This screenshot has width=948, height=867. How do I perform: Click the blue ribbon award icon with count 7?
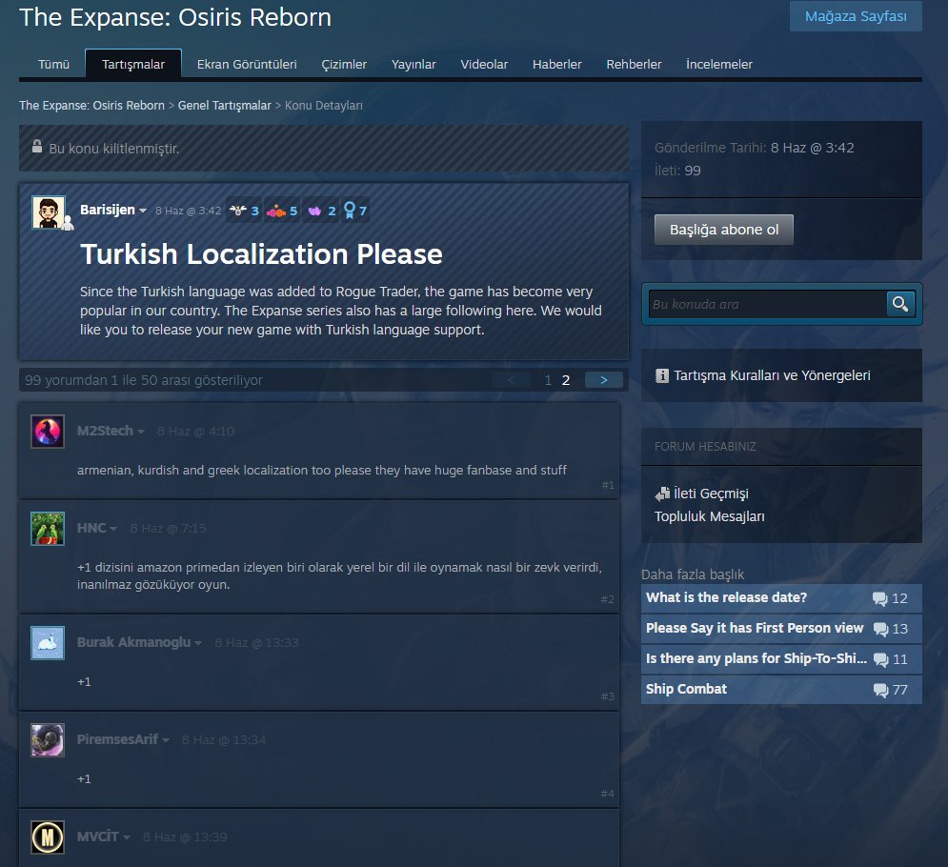point(350,211)
